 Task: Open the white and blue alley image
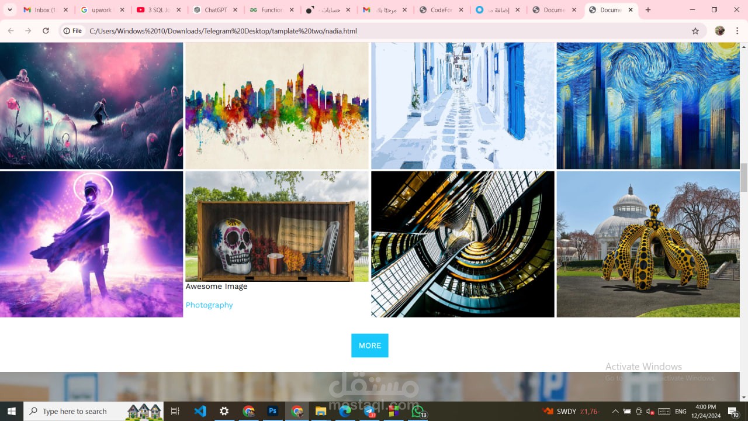463,106
